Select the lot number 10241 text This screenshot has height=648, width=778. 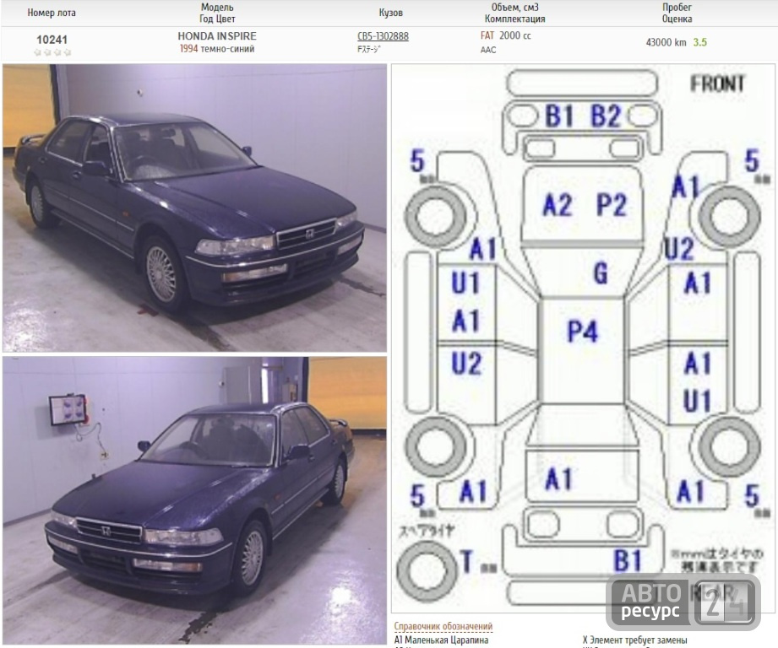coord(52,40)
